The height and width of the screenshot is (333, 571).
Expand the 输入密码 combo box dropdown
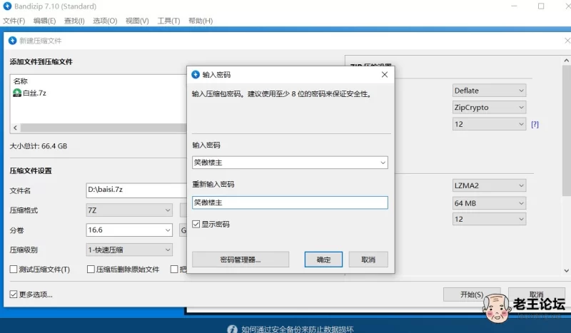[383, 163]
